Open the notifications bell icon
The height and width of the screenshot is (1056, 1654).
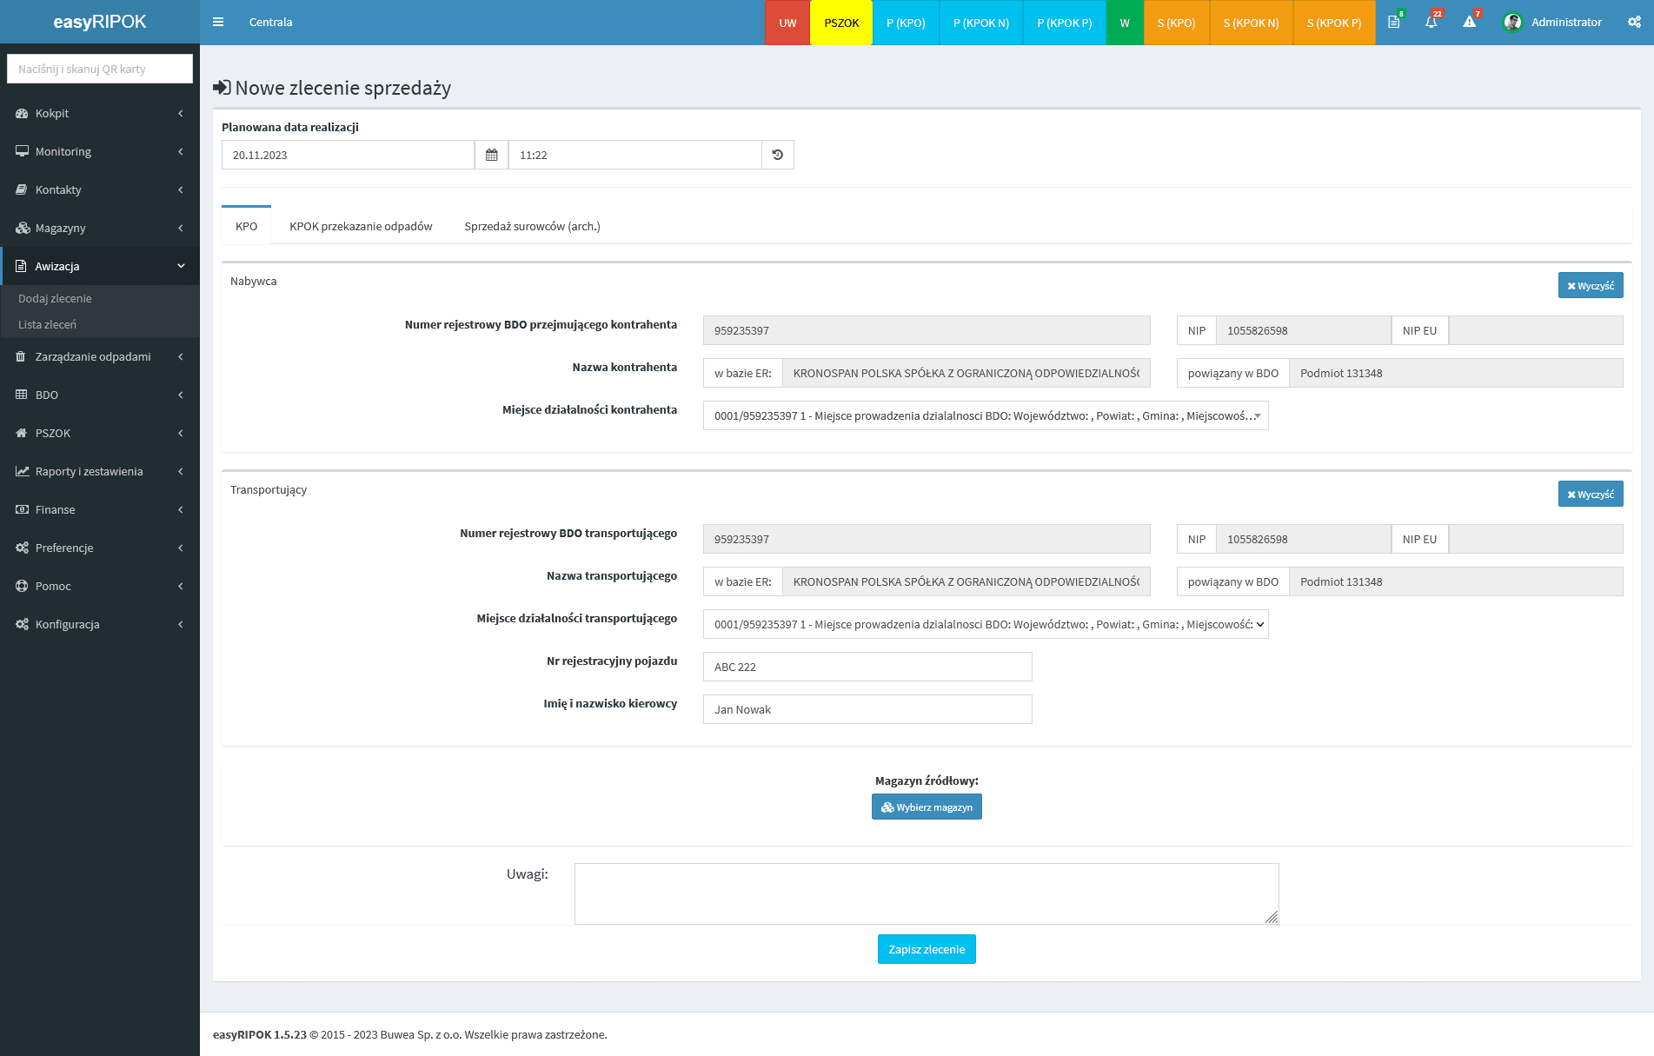[1431, 22]
